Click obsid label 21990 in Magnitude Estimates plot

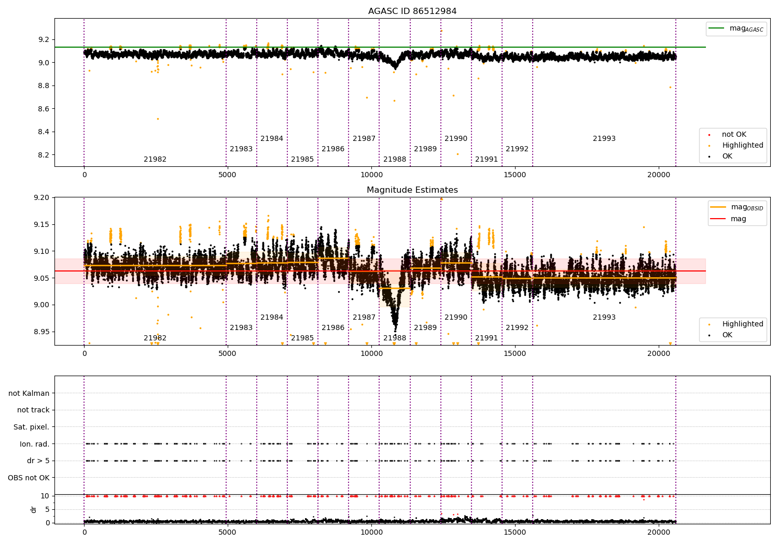pos(456,317)
